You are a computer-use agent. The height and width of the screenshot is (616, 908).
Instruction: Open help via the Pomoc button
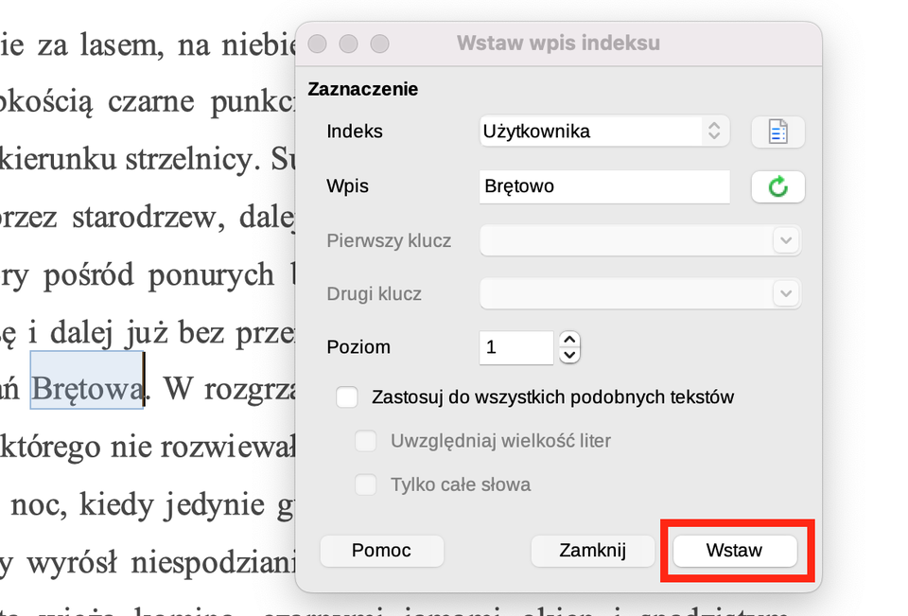[381, 551]
